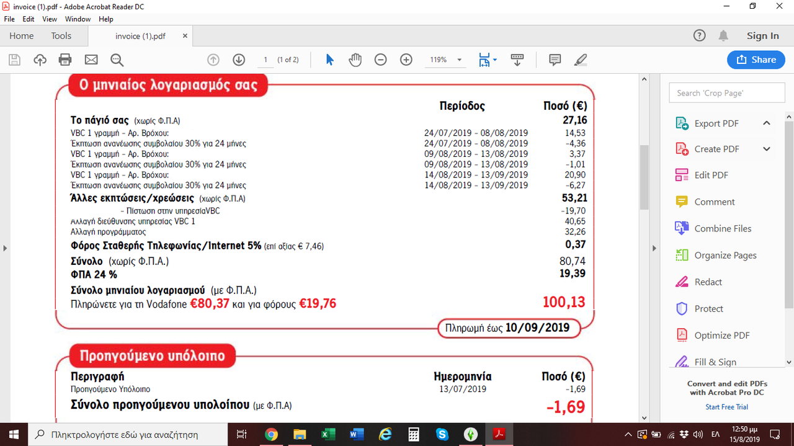The height and width of the screenshot is (446, 794).
Task: Open the Fill & Sign tool
Action: [715, 362]
